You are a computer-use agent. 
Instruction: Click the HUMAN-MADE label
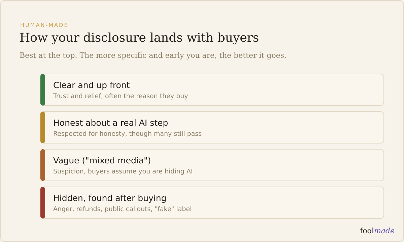[44, 25]
